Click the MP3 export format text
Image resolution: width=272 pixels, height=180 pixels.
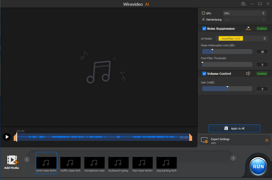[213, 143]
